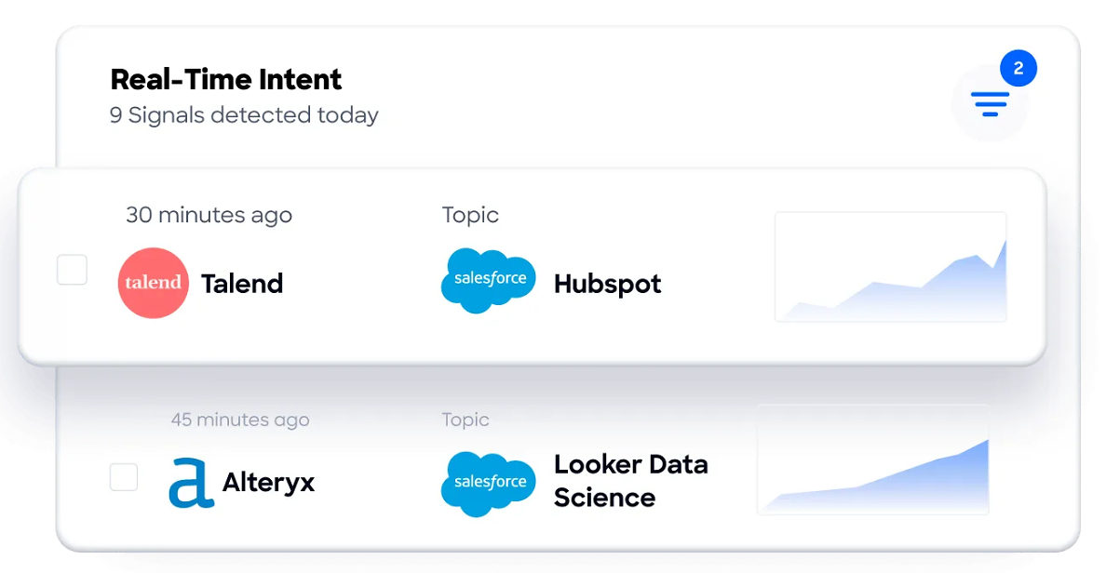This screenshot has height=573, width=1106.
Task: Open the filter icon with lines
Action: tap(990, 103)
